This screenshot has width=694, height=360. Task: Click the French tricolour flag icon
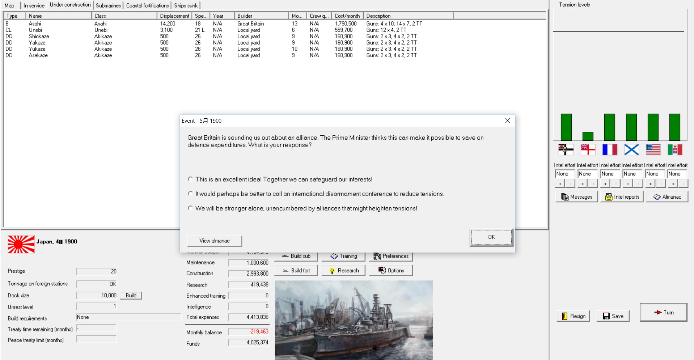(610, 149)
